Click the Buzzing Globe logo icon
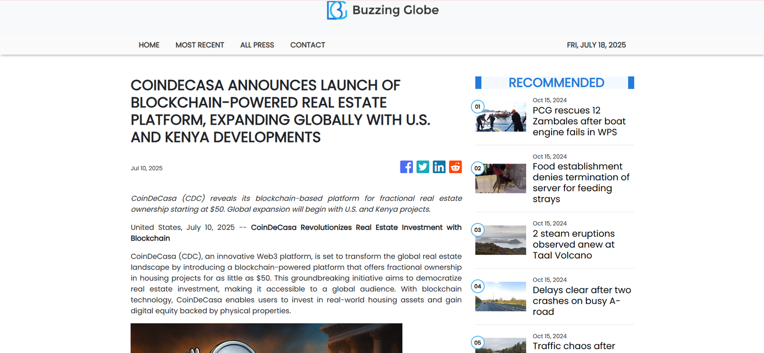 pyautogui.click(x=337, y=10)
